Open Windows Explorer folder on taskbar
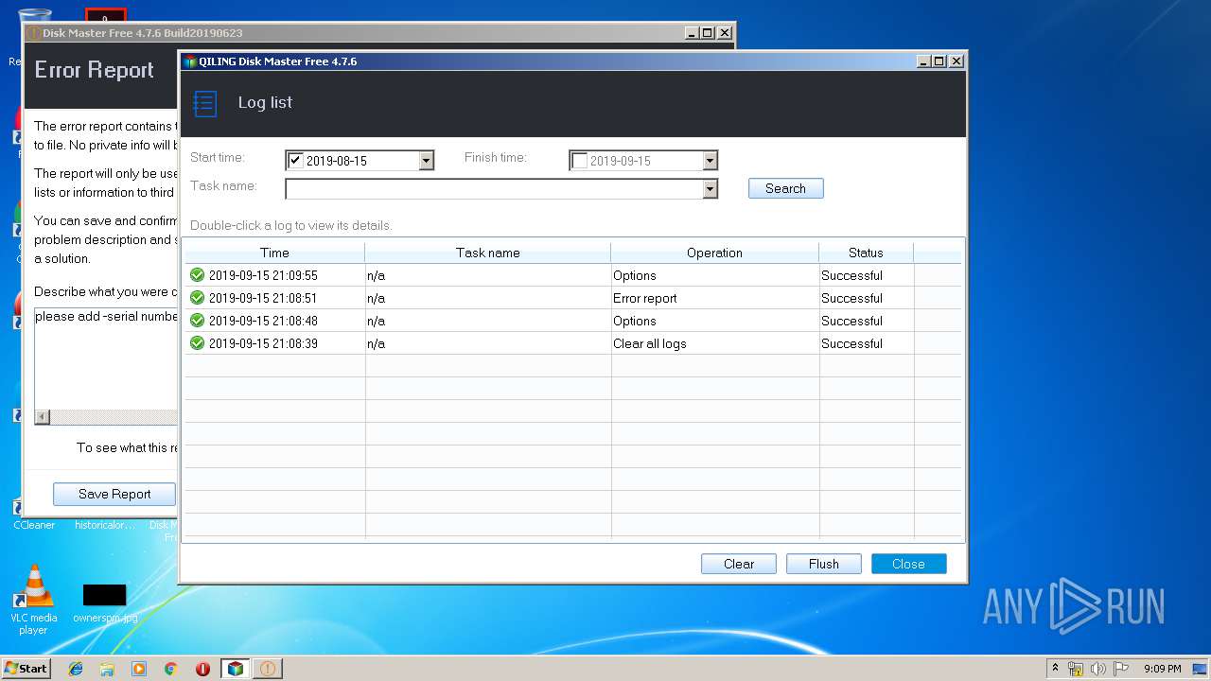Screen dimensions: 1211x681 pos(107,669)
